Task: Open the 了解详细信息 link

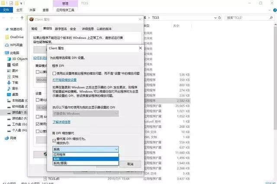Action: pos(61,122)
